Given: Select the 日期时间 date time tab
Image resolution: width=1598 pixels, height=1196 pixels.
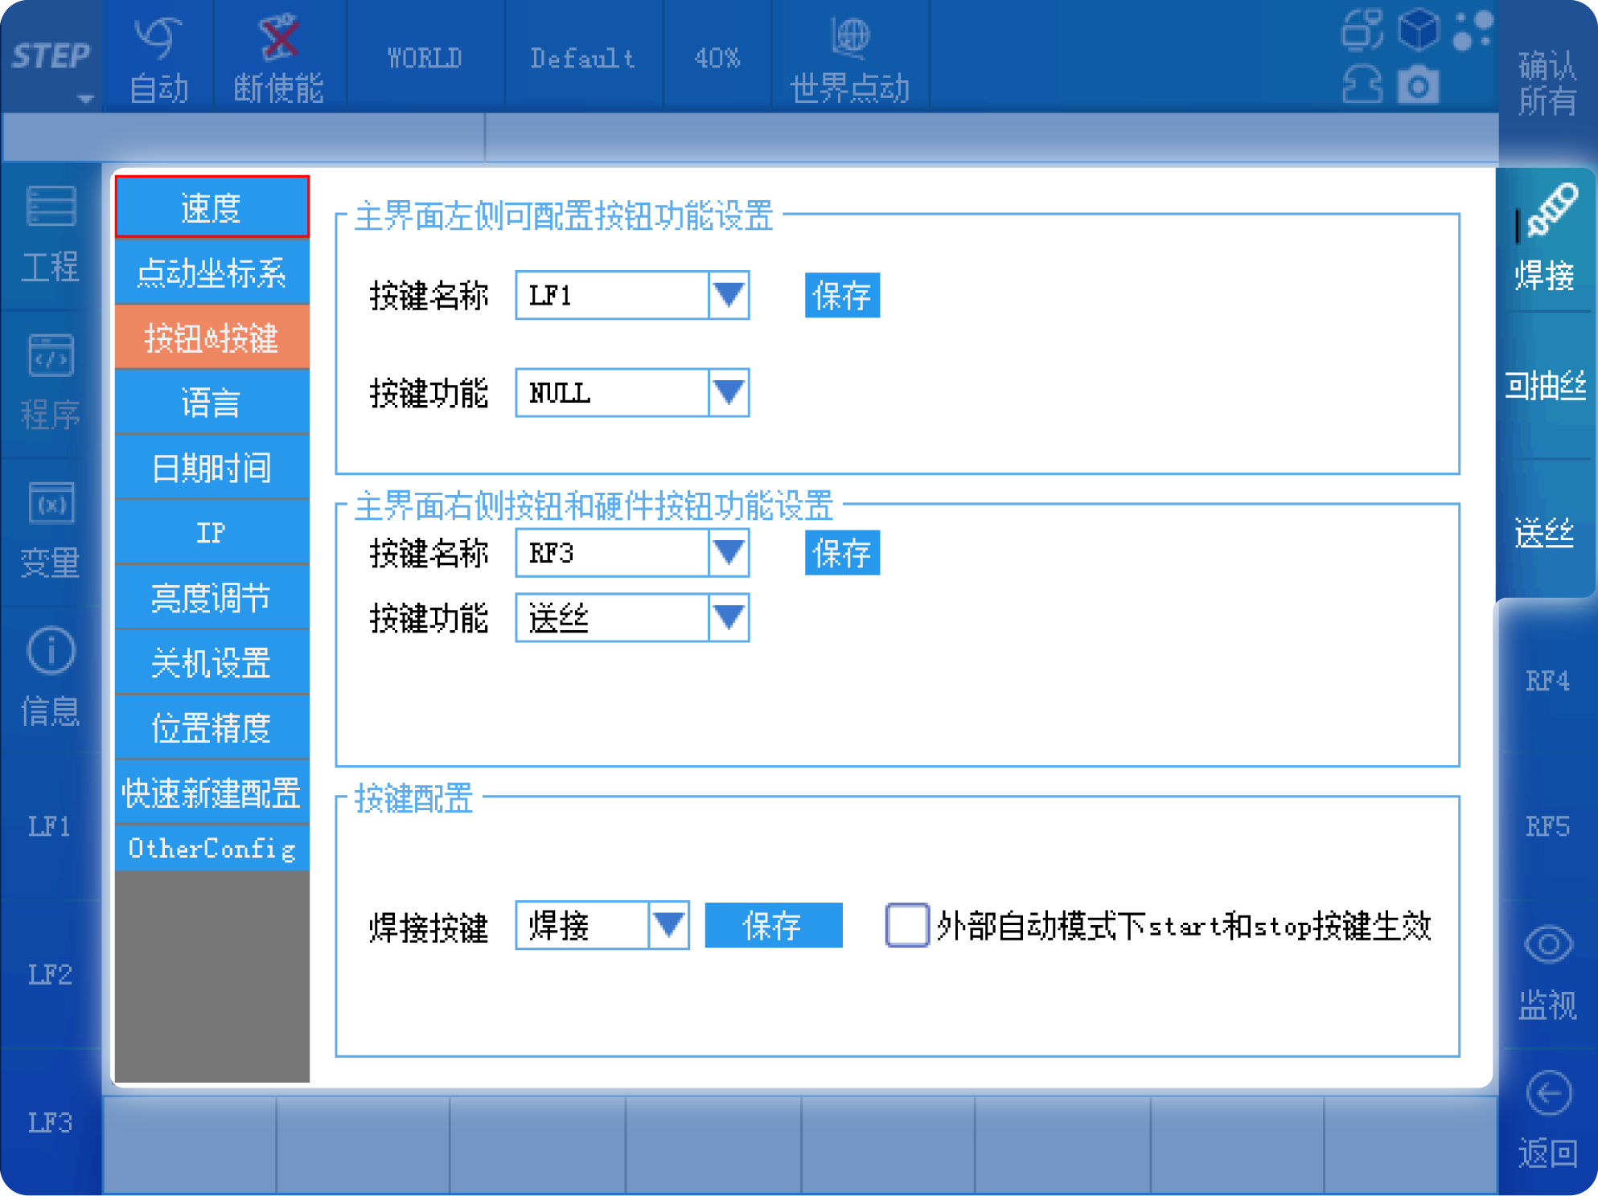Looking at the screenshot, I should coord(212,468).
